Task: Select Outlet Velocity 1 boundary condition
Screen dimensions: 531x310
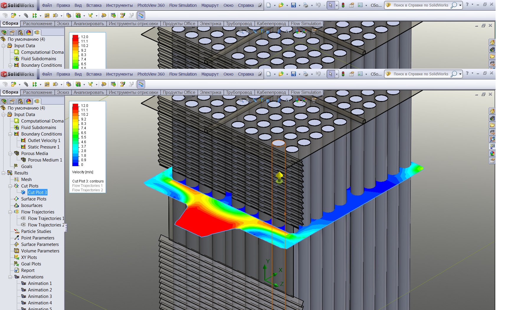Action: point(44,141)
